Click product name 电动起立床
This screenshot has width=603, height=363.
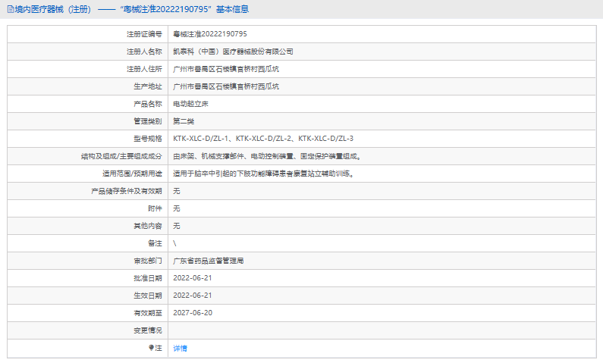190,104
